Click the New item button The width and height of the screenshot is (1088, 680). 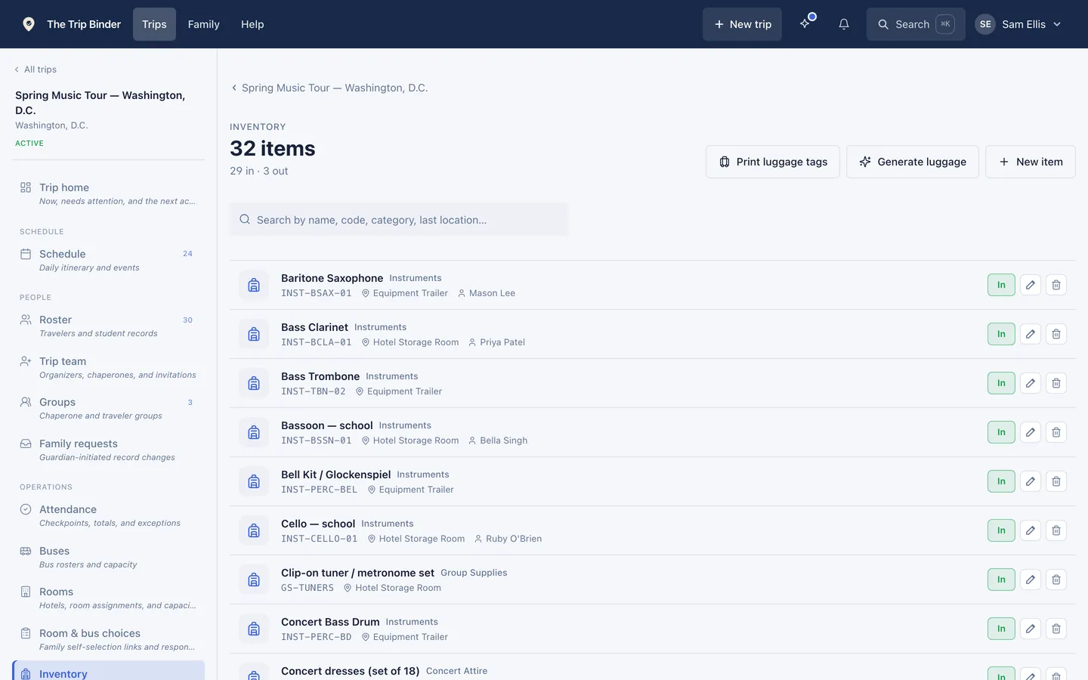pyautogui.click(x=1031, y=162)
